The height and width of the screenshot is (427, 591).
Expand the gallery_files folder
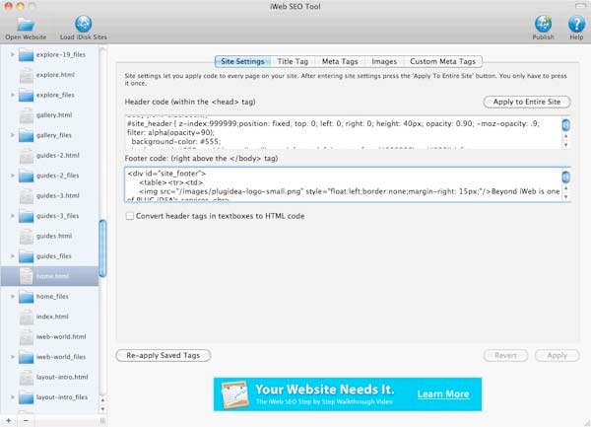point(12,135)
